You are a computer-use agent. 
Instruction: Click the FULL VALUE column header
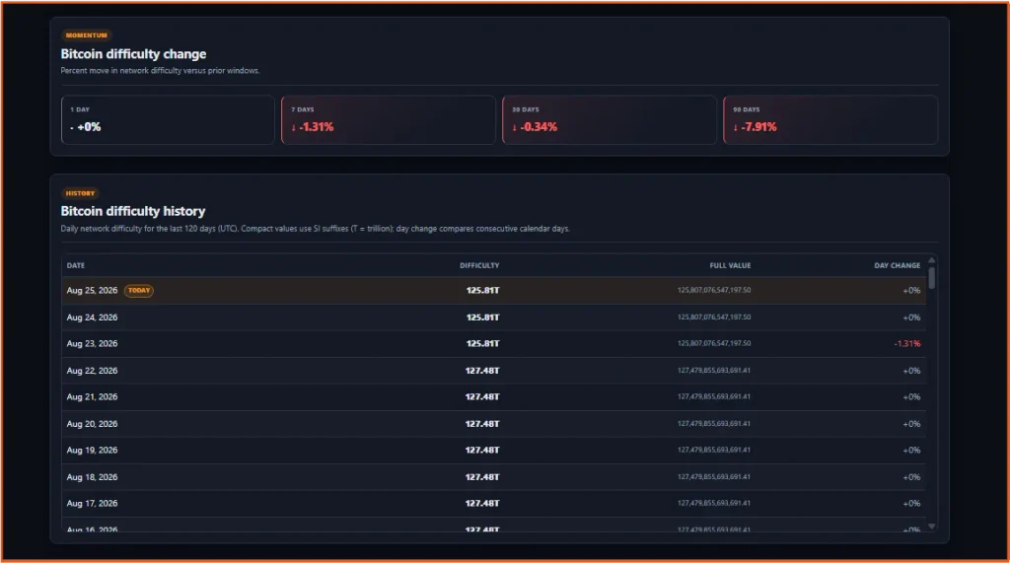(x=730, y=265)
